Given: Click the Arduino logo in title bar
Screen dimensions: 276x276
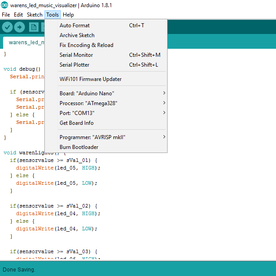Looking at the screenshot, I should pyautogui.click(x=4, y=5).
